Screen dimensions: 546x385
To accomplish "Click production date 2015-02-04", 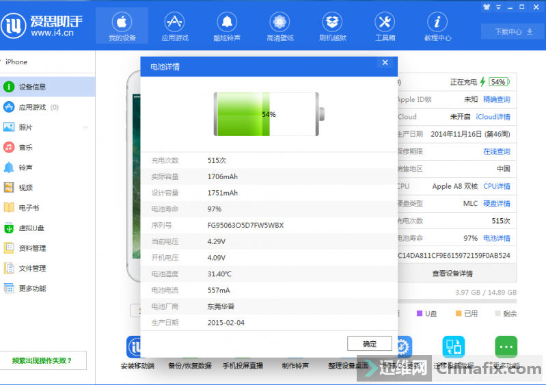I will [x=226, y=323].
